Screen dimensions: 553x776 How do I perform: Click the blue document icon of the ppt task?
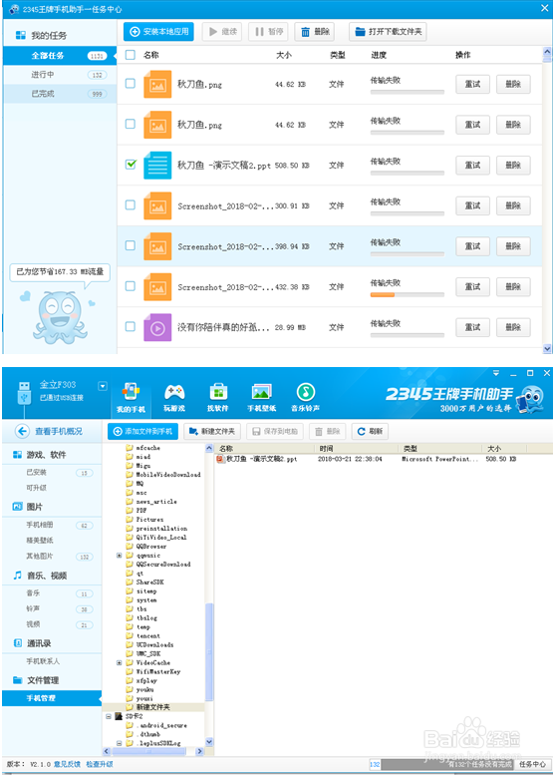(x=157, y=165)
